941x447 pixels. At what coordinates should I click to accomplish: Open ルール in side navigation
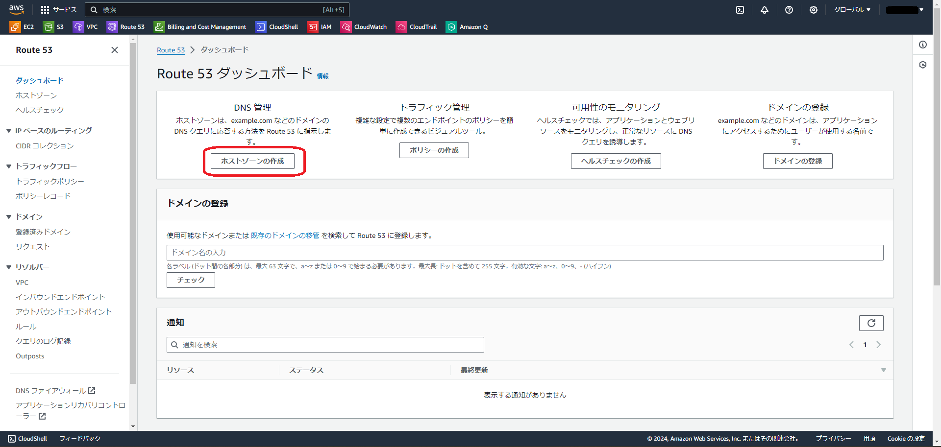(26, 327)
